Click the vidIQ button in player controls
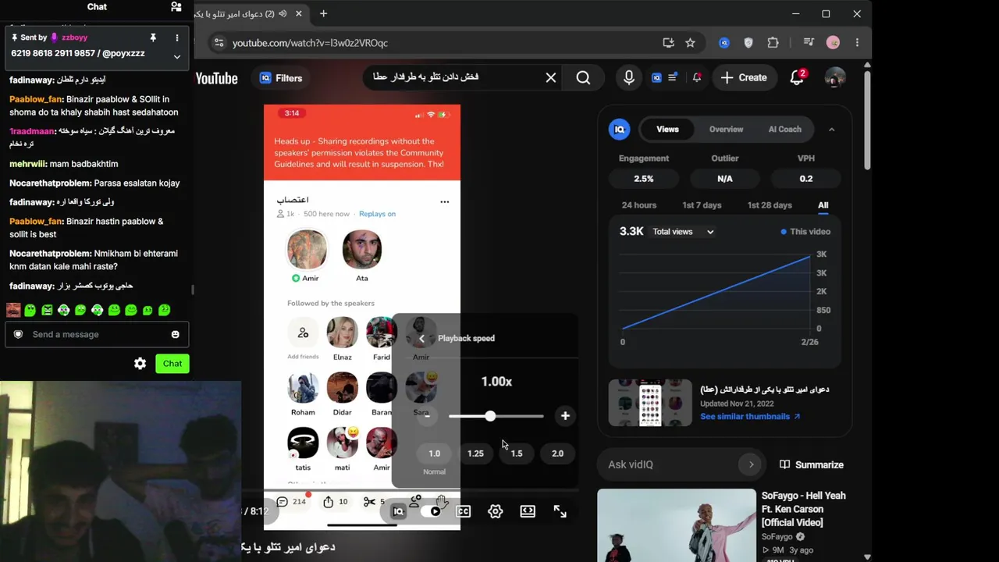The image size is (999, 562). click(398, 511)
